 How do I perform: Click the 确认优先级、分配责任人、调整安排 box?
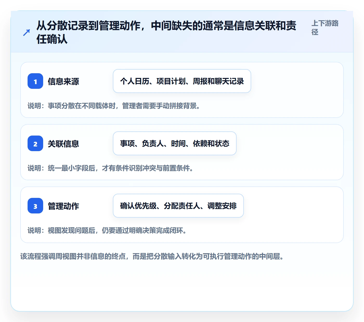tap(178, 206)
